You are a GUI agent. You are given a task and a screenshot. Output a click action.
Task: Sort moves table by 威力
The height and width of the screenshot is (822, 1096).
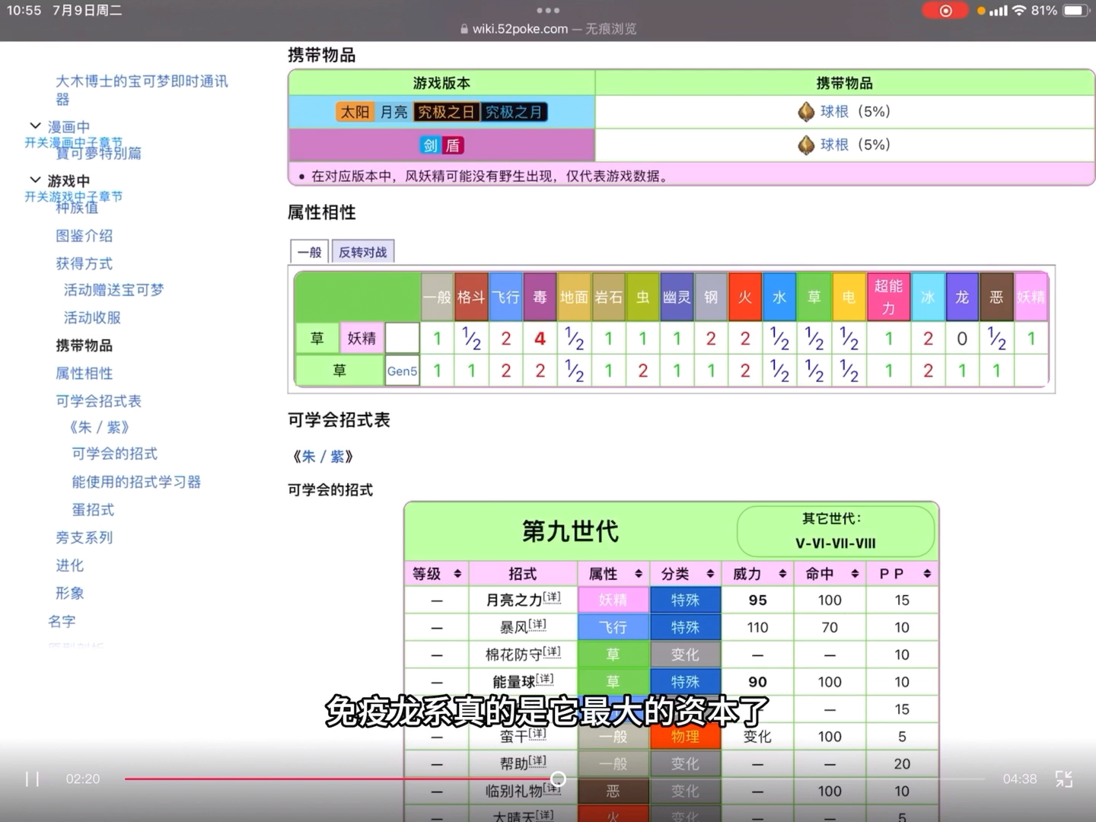[782, 574]
